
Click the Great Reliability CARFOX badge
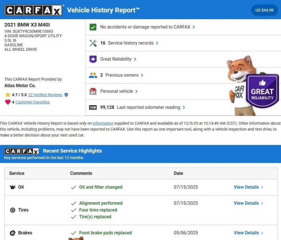tap(262, 91)
